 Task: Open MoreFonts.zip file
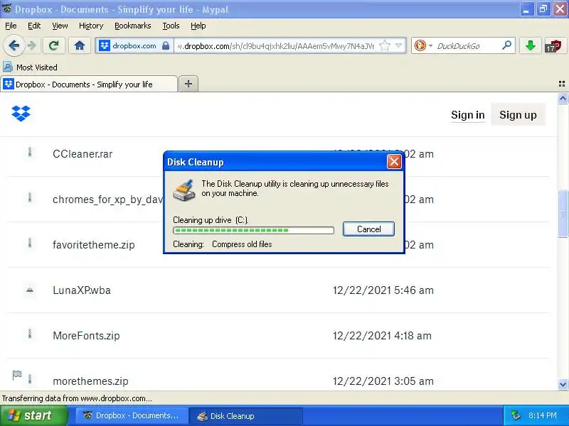coord(86,336)
